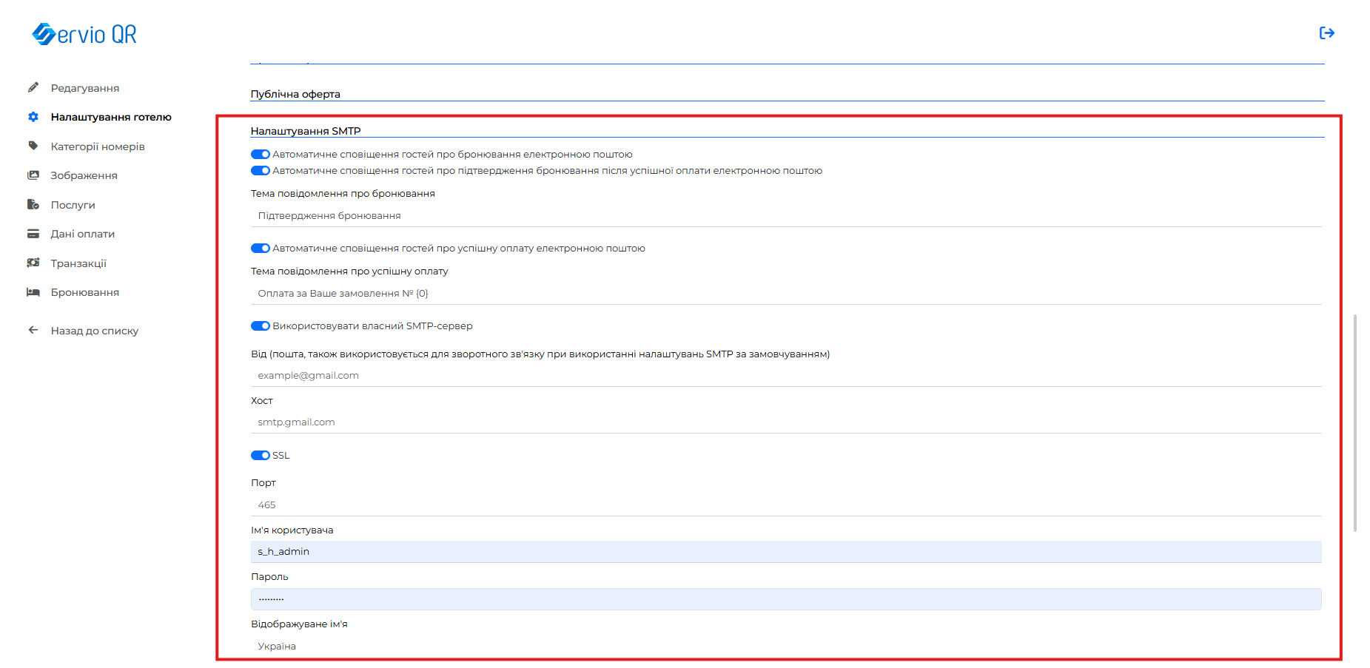Click the gear icon for Налаштування готелю
Viewport: 1370px width, 668px height.
[33, 117]
